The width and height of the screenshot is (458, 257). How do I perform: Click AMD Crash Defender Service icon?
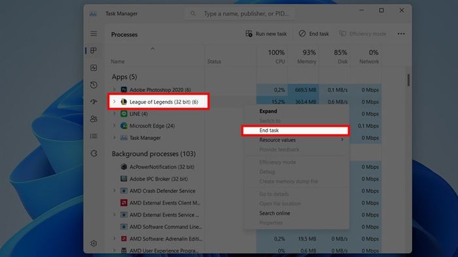click(x=124, y=190)
